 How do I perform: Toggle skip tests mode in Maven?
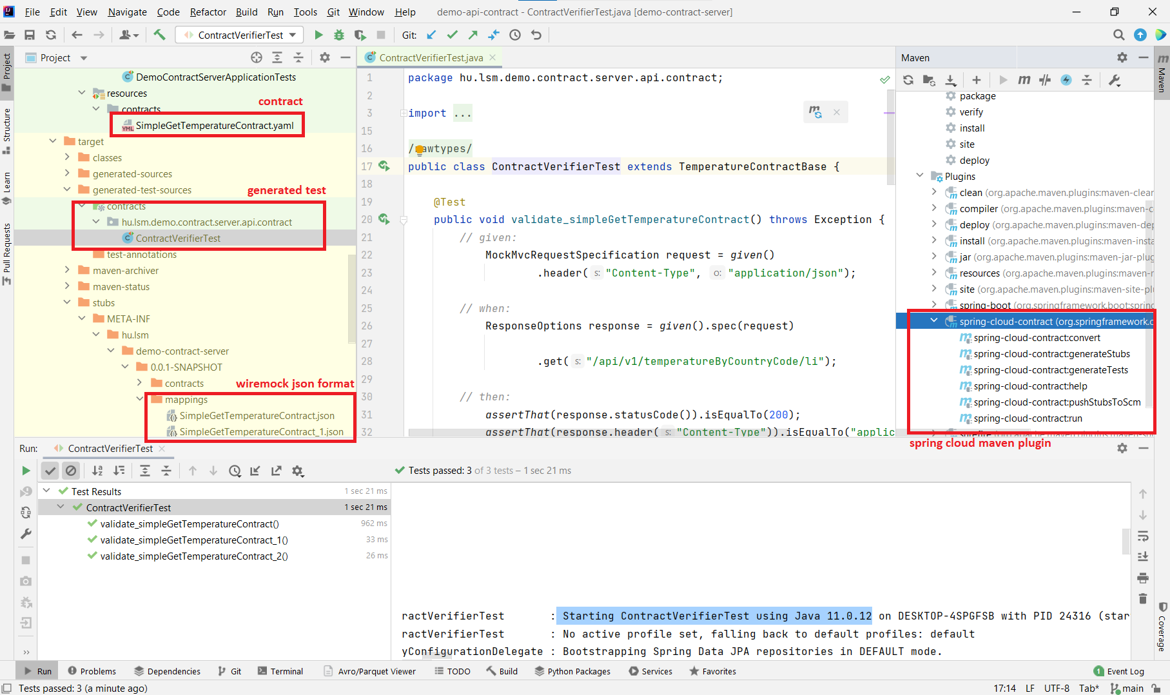tap(1066, 80)
